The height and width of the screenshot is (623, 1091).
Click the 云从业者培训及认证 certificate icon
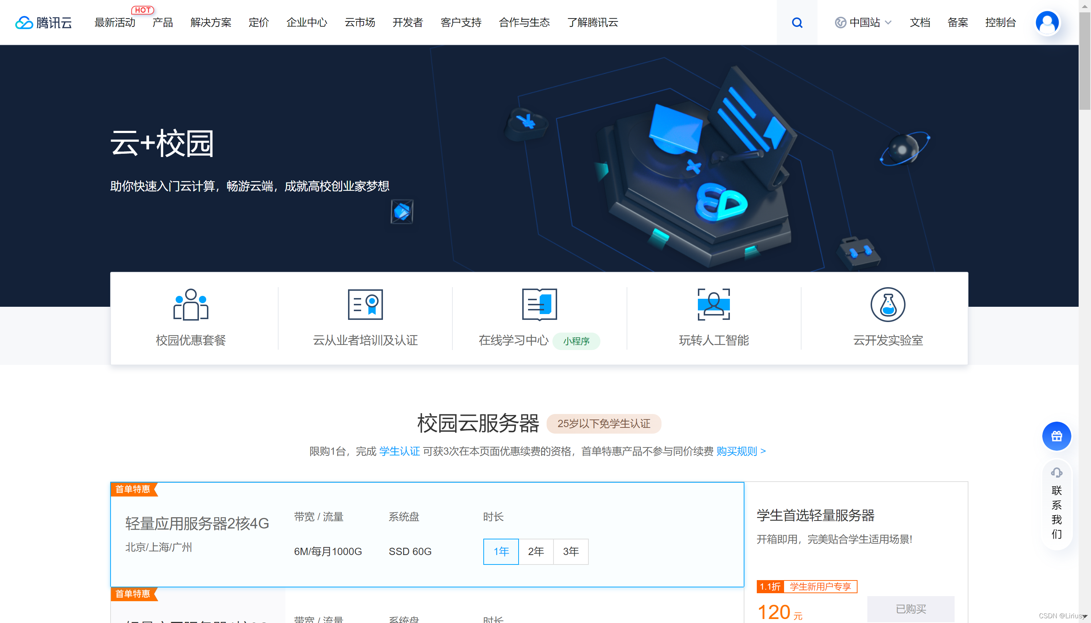pos(365,304)
